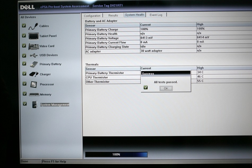
Task: Uncheck the Video Card checkbox
Action: click(24, 46)
